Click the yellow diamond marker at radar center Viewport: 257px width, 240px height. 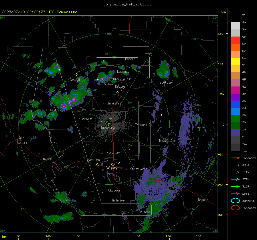pyautogui.click(x=109, y=124)
